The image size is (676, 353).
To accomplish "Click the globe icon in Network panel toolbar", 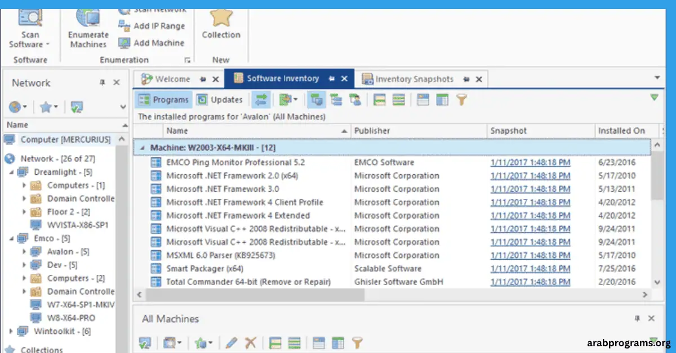I will tap(15, 107).
